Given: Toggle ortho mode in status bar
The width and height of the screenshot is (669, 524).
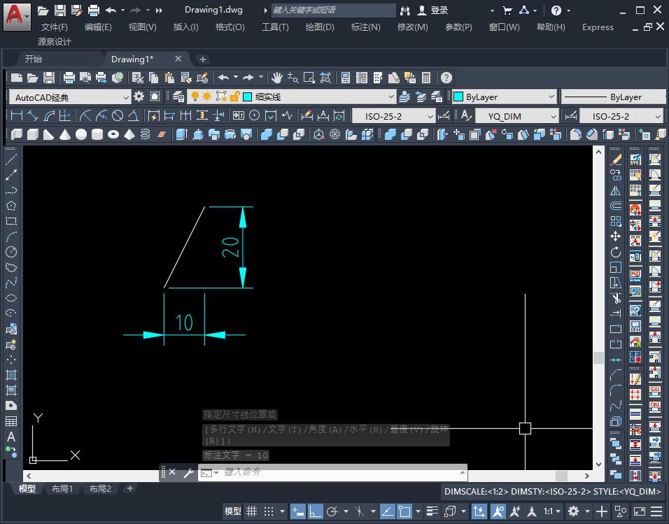Looking at the screenshot, I should click(x=315, y=511).
